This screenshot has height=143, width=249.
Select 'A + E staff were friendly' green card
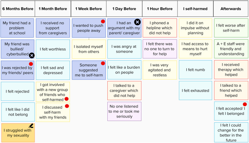(x=231, y=49)
